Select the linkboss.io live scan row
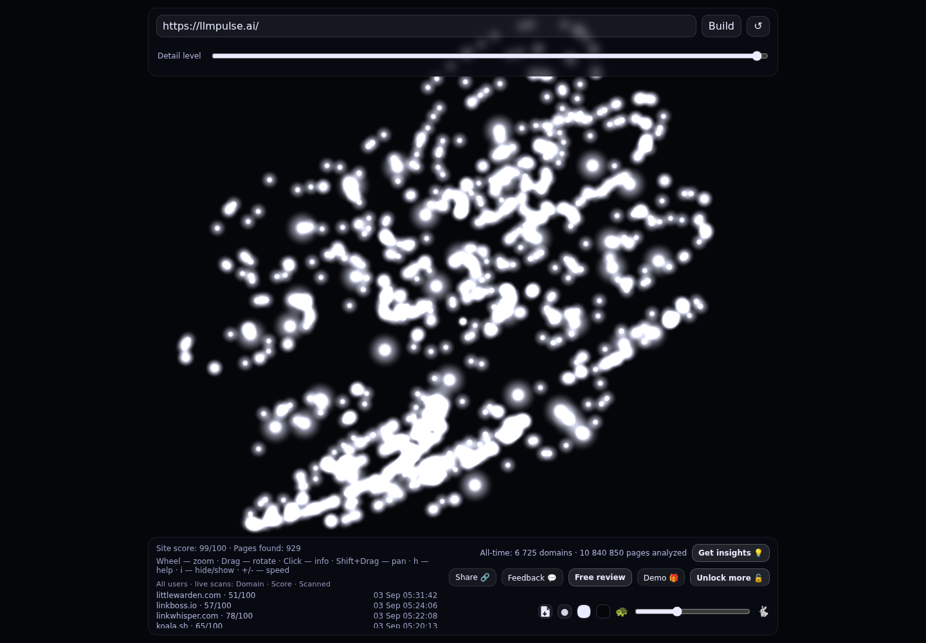The height and width of the screenshot is (643, 926). tap(296, 606)
